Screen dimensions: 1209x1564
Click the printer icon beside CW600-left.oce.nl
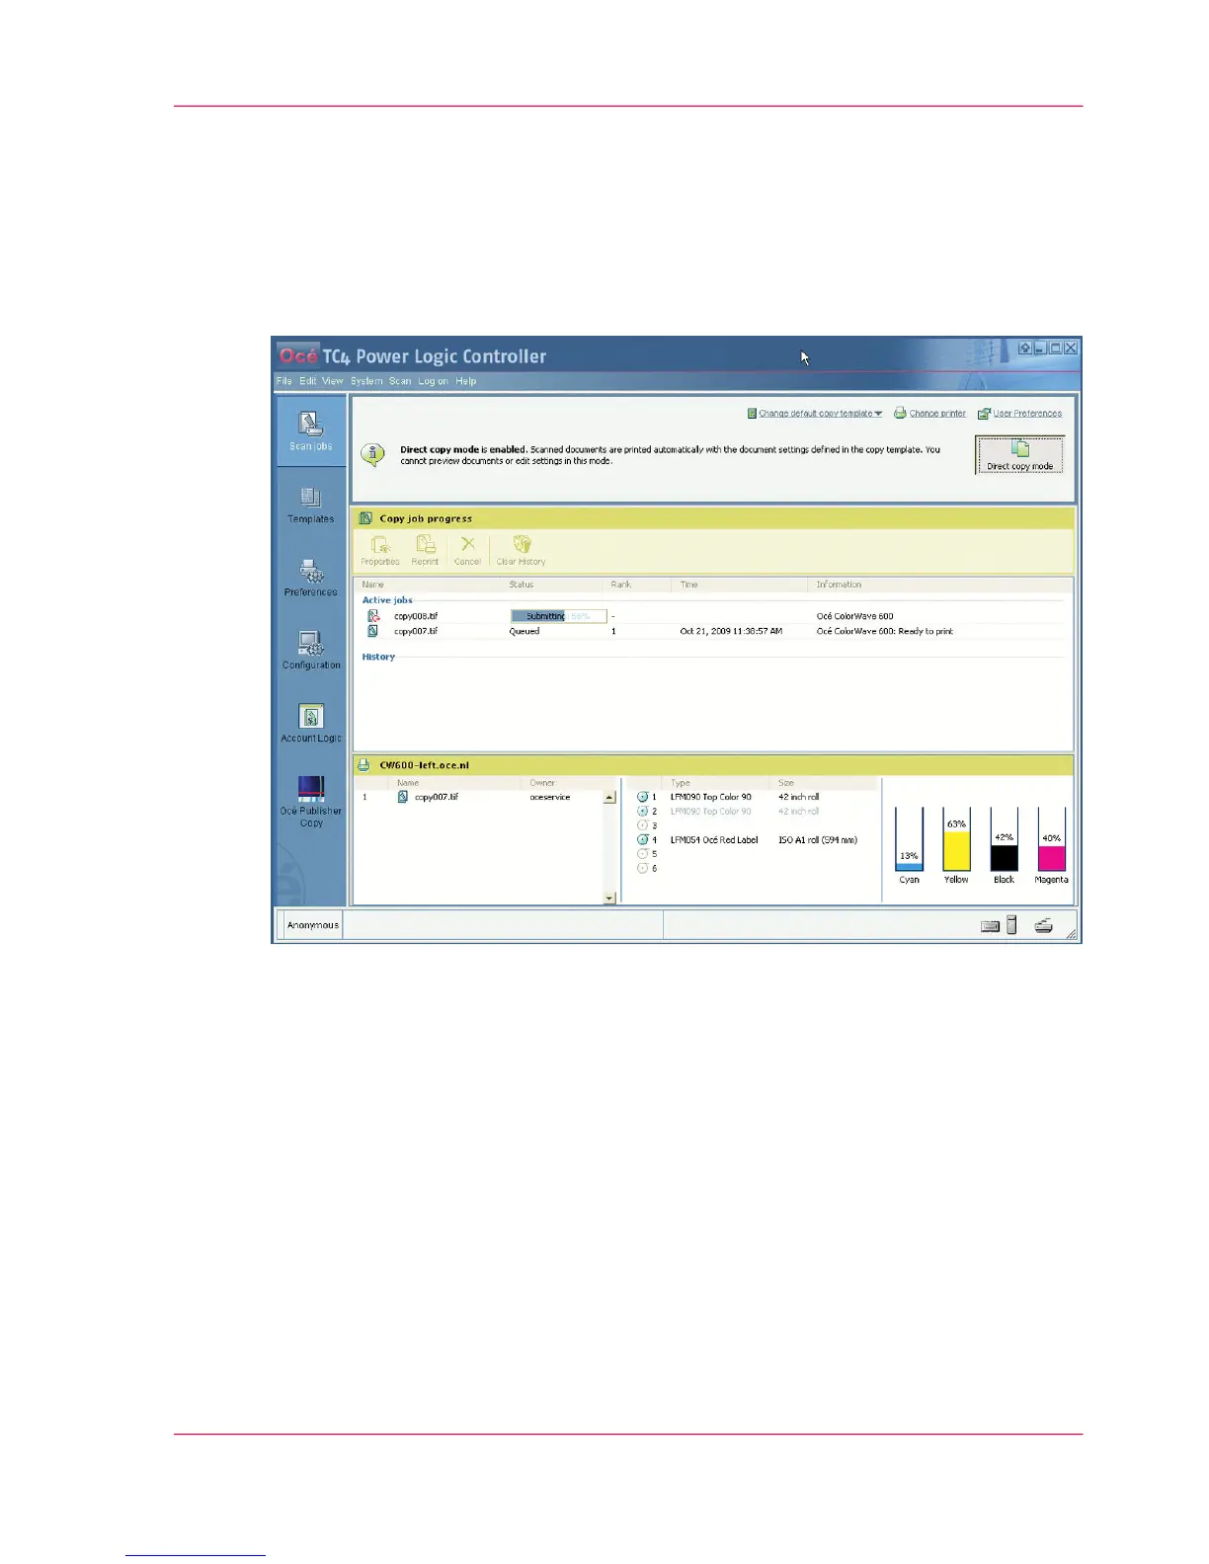(x=363, y=765)
